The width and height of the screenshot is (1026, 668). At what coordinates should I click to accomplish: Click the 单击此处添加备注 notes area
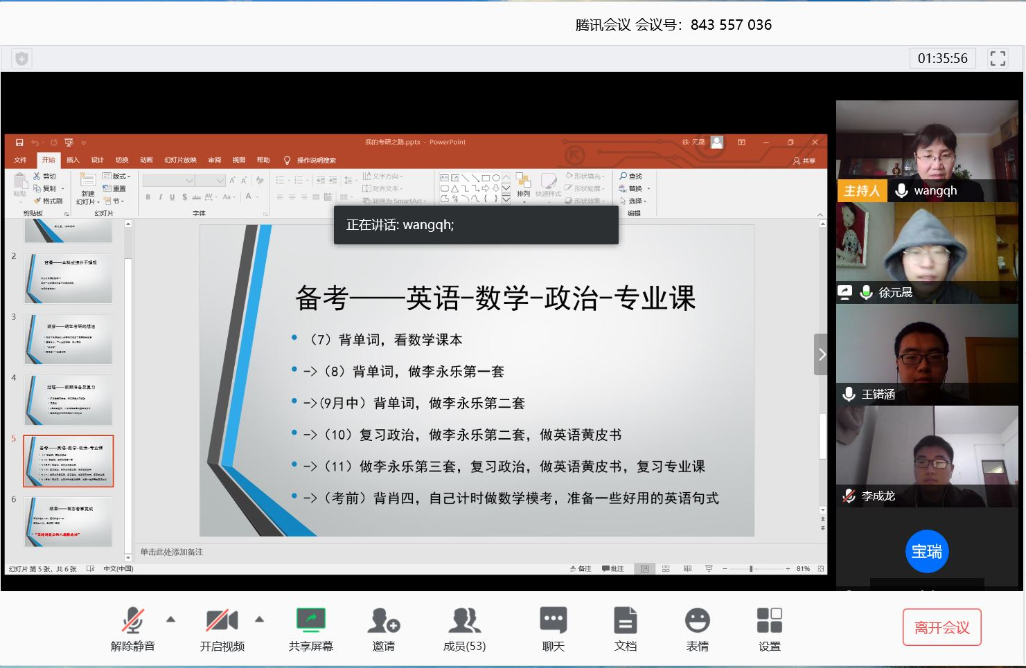(x=172, y=552)
